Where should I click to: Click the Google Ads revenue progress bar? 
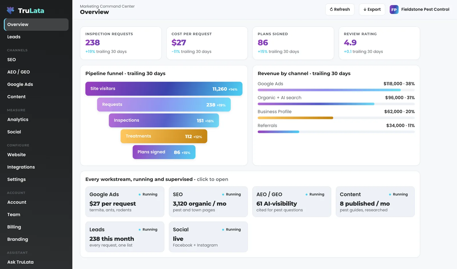336,90
